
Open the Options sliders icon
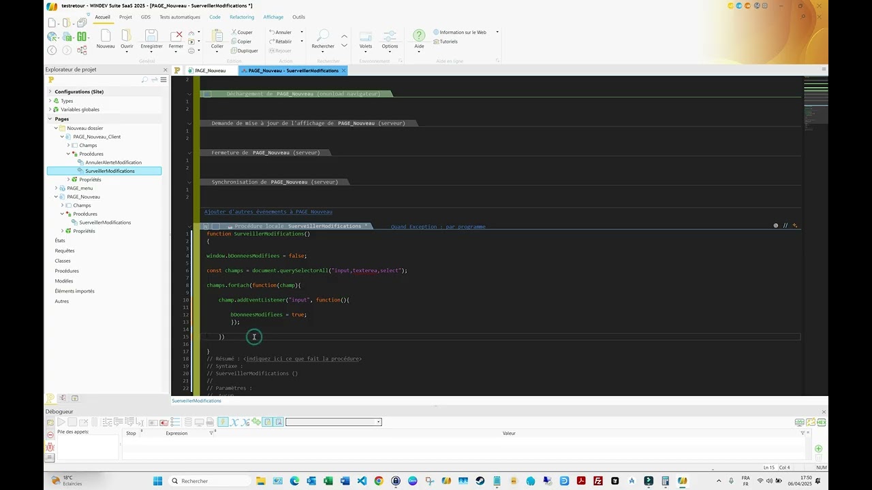(390, 35)
